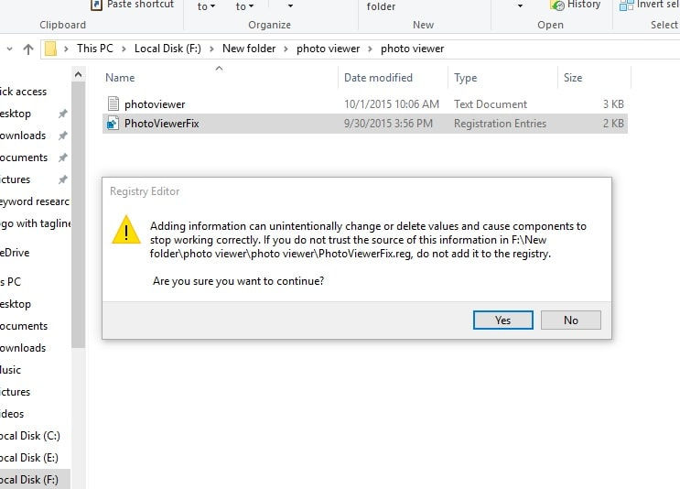Open History in ribbon Open group
The image size is (680, 489).
576,5
